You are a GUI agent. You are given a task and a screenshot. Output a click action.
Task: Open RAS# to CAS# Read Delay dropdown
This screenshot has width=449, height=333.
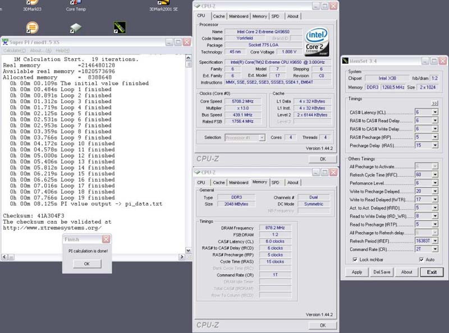click(x=435, y=121)
